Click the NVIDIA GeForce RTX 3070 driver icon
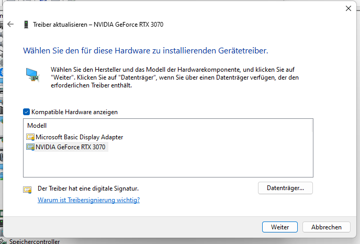This screenshot has height=244, width=360. pyautogui.click(x=30, y=147)
